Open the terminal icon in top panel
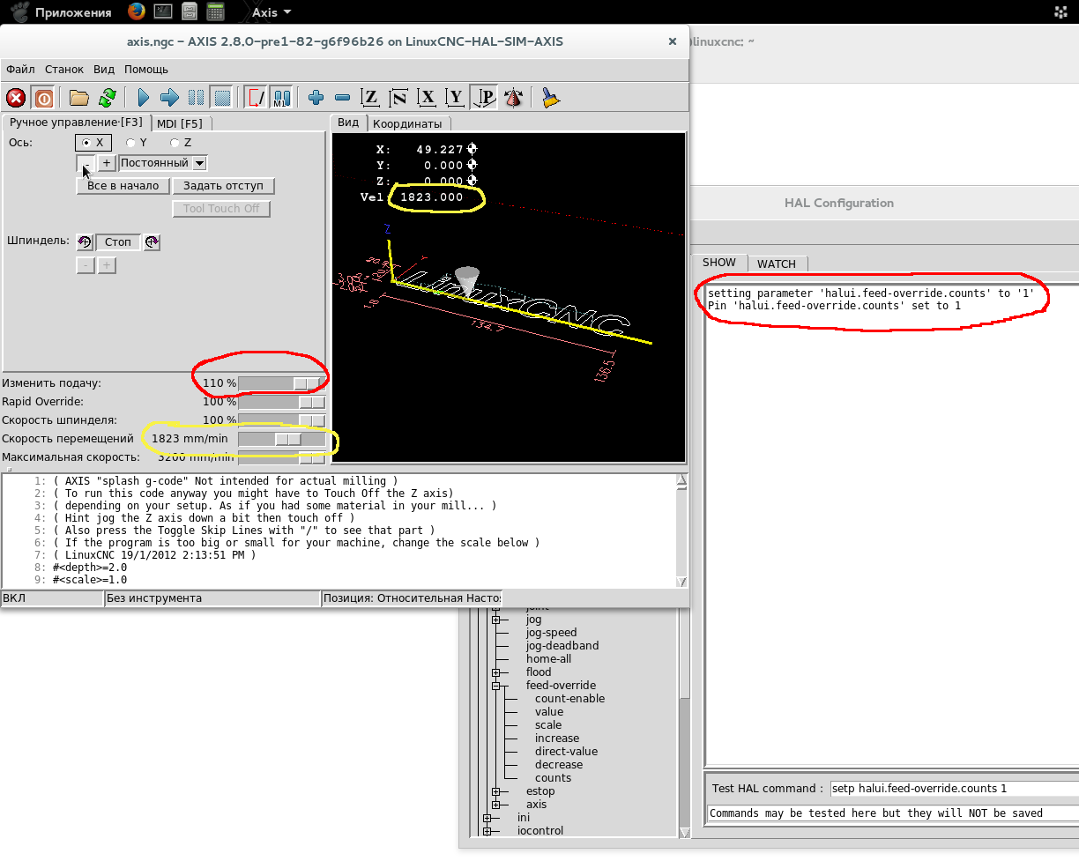Screen dimensions: 1079x861 click(162, 11)
